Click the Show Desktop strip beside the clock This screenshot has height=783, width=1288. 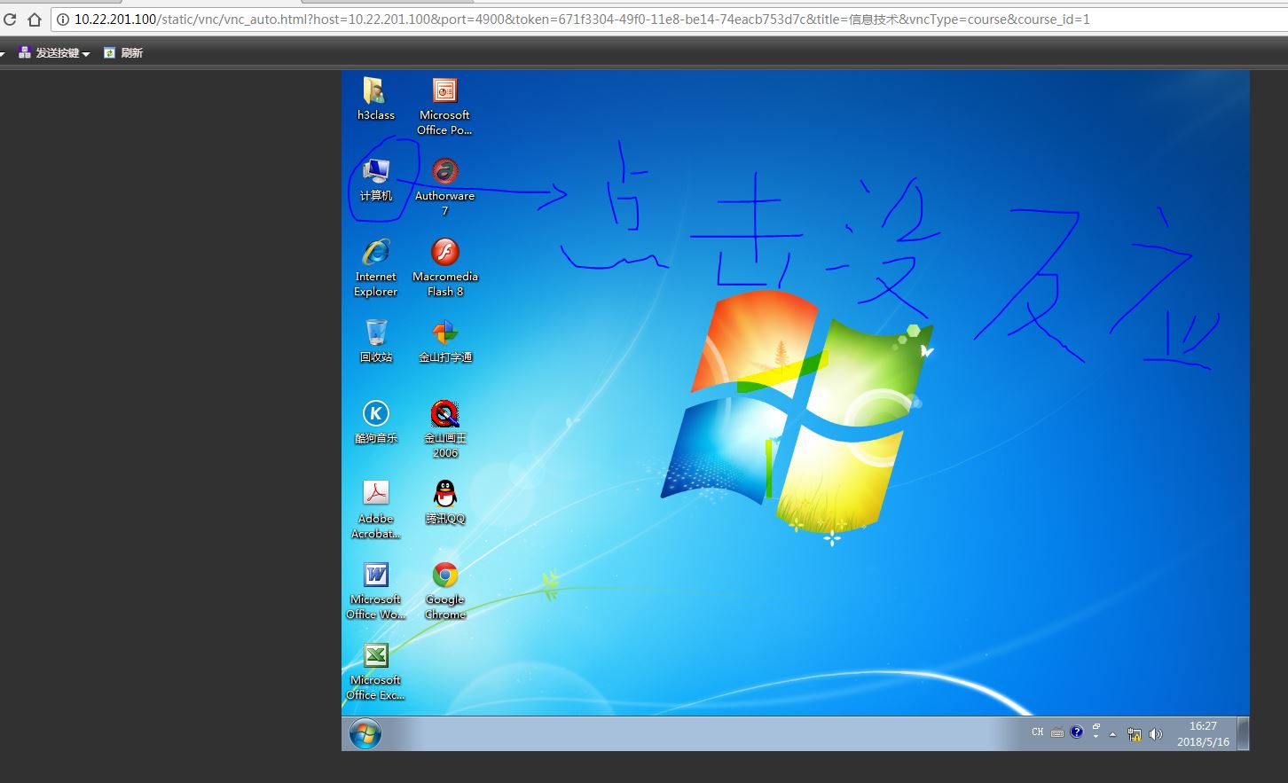(x=1244, y=734)
